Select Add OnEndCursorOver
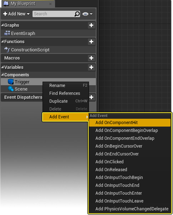173x215 pixels. click(130, 154)
